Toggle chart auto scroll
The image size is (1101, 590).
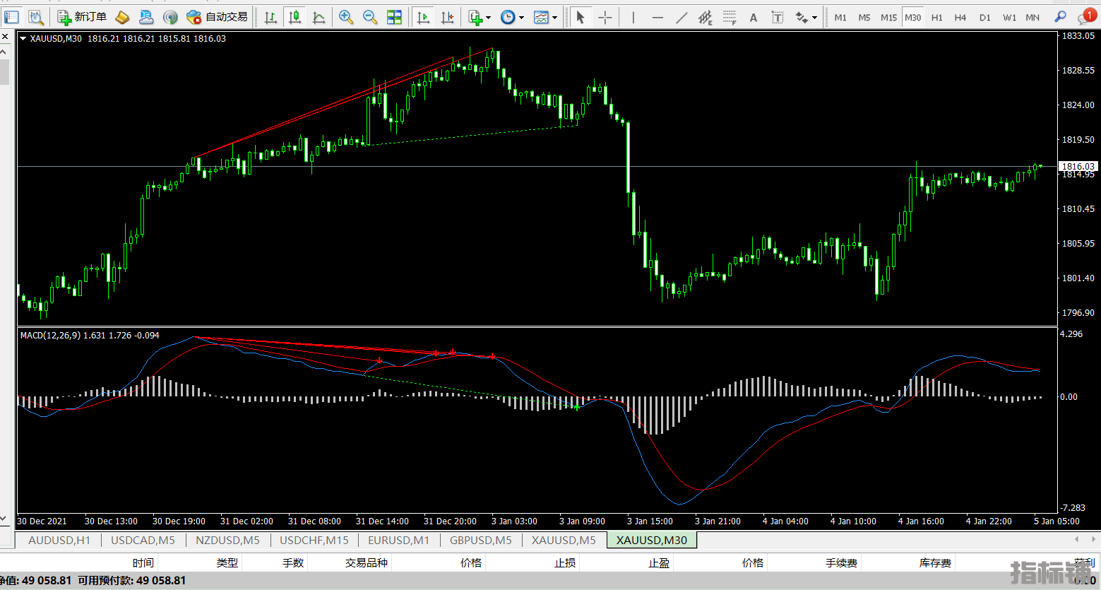[423, 17]
